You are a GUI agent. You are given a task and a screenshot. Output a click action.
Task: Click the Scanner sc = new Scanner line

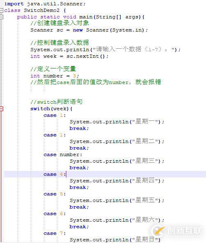click(x=89, y=30)
